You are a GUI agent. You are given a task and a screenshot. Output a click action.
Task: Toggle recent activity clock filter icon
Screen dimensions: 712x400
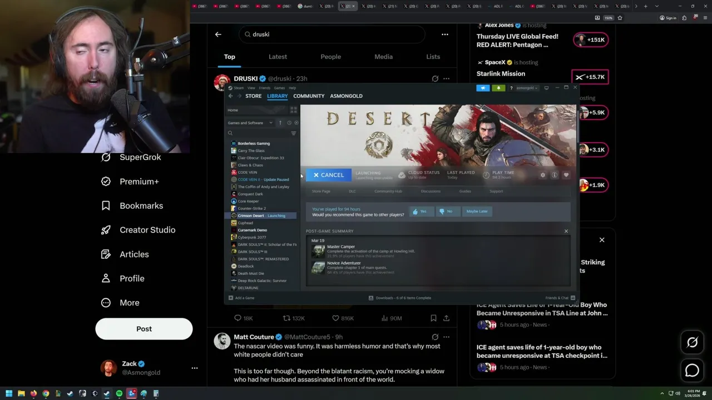289,123
